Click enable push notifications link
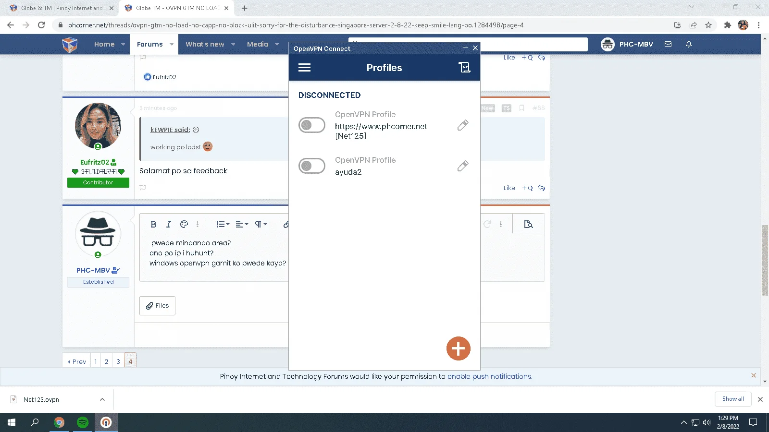769x432 pixels. (489, 376)
